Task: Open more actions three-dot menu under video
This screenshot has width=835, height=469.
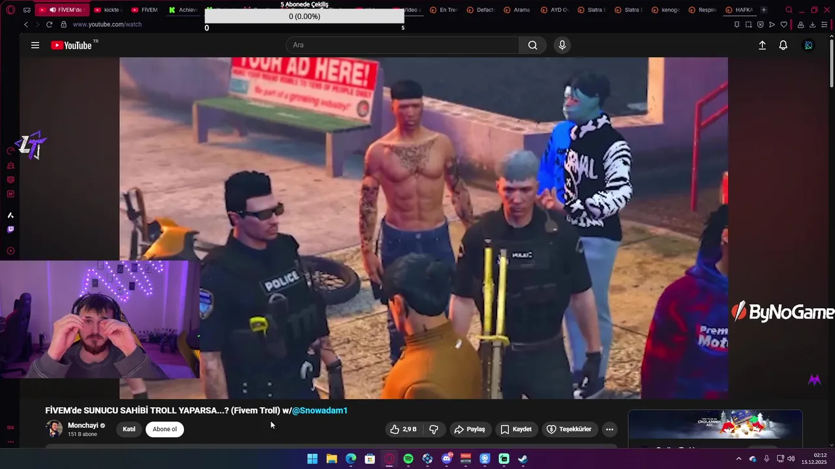Action: tap(609, 429)
